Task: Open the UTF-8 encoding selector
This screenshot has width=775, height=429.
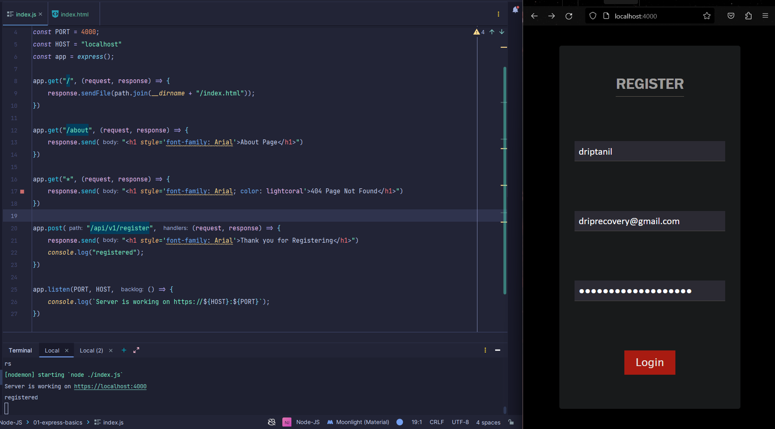Action: click(x=460, y=422)
